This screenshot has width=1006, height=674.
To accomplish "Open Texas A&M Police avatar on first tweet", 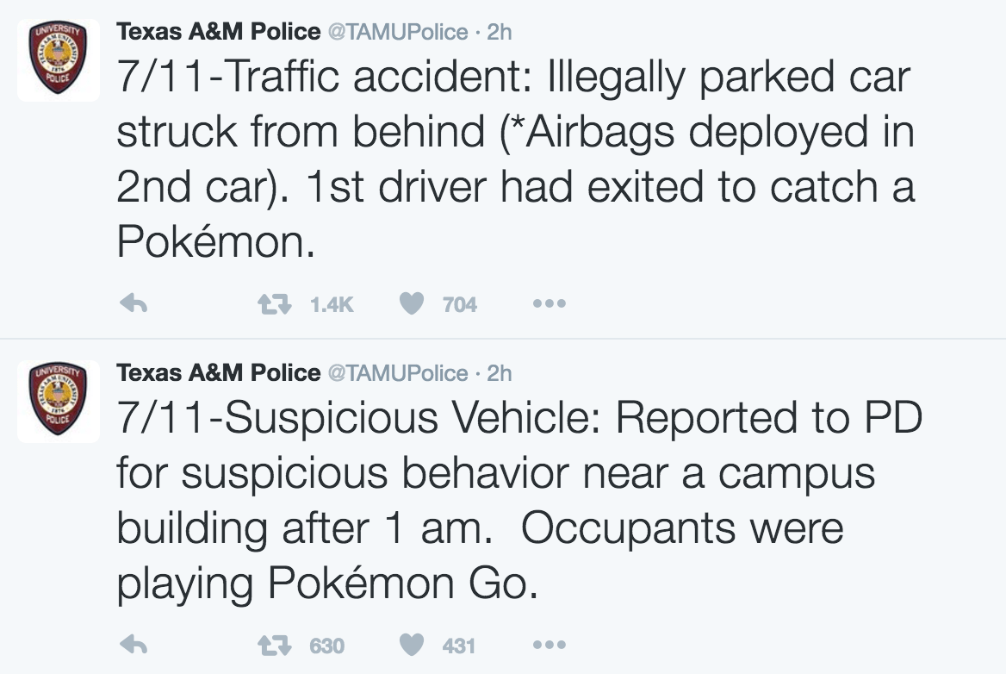I will click(59, 60).
